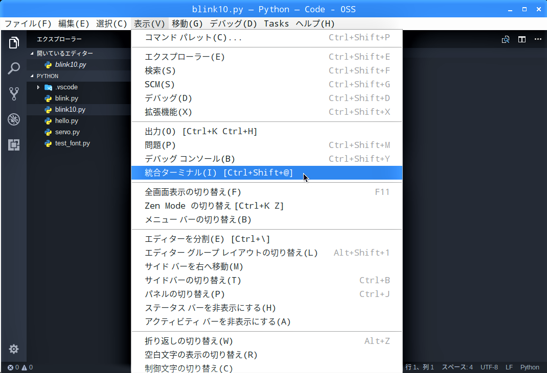Toggle パネルの切り替え(P)
The image size is (547, 373).
[x=267, y=294]
